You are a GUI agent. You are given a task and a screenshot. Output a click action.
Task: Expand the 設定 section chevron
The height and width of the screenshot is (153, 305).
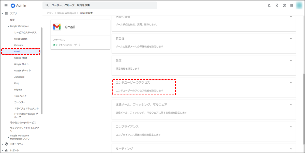(291, 61)
